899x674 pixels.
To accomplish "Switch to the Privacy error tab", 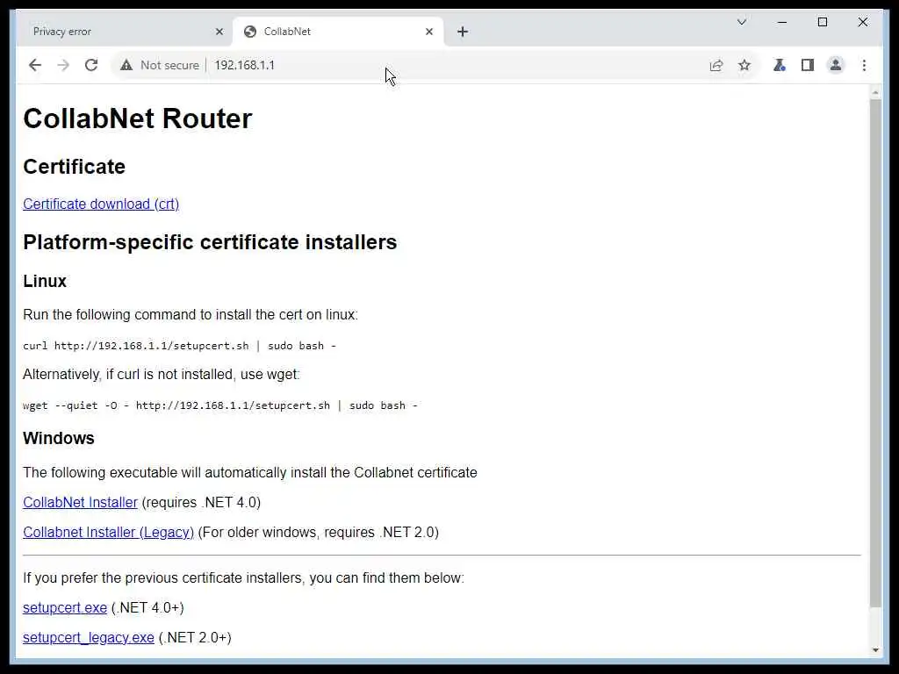I will coord(125,32).
